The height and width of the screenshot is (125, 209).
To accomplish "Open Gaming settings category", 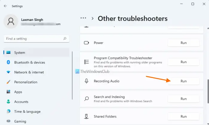I will click(x=36, y=121).
